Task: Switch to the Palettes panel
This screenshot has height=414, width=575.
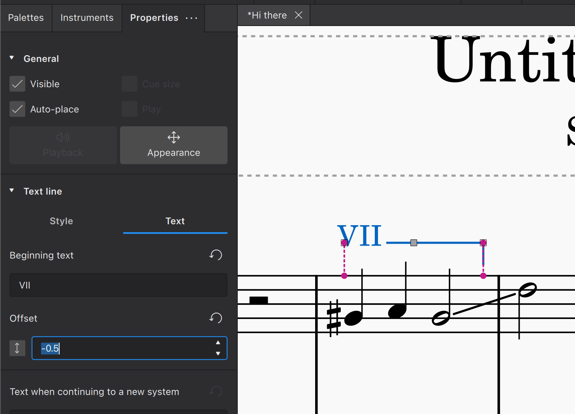Action: click(26, 18)
